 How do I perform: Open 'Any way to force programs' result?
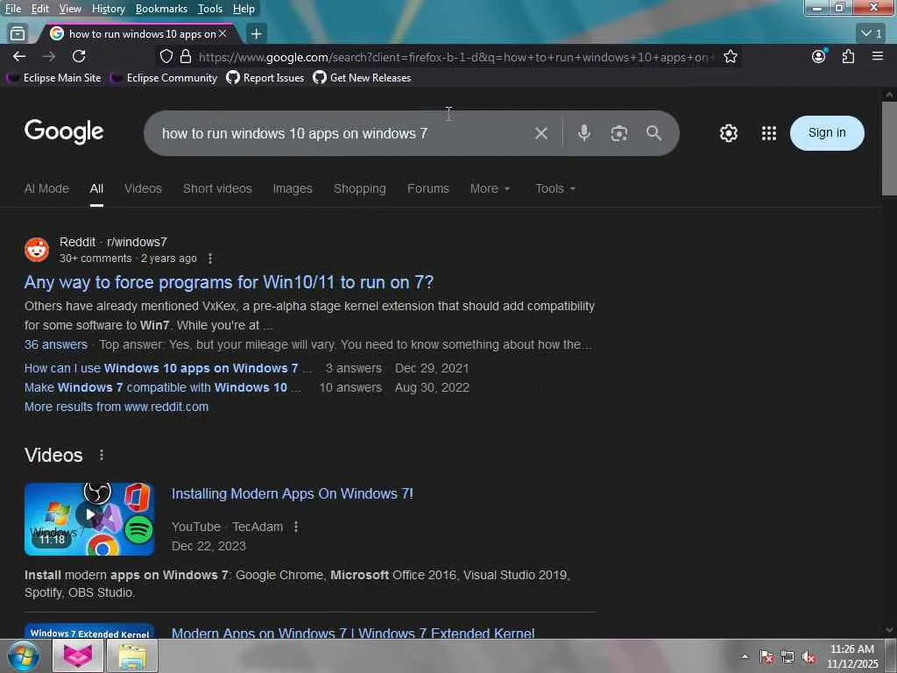(229, 282)
